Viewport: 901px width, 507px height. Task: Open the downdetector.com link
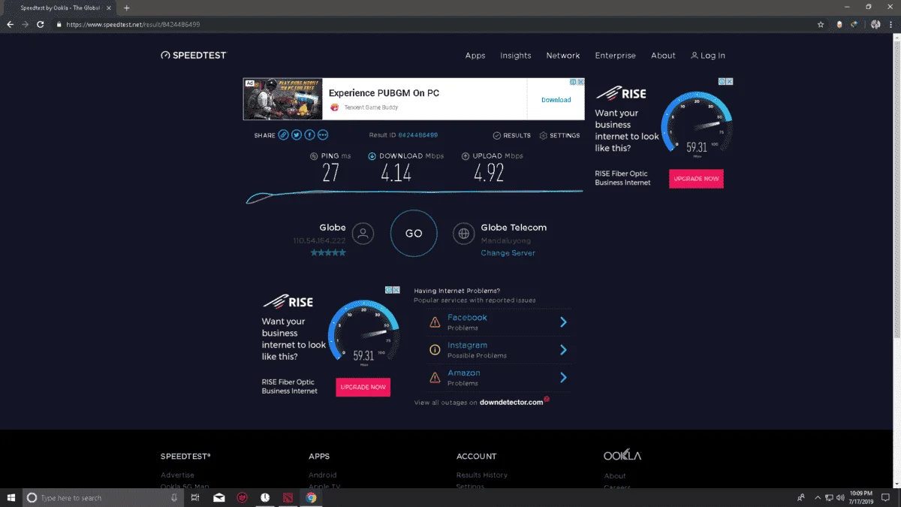[511, 403]
